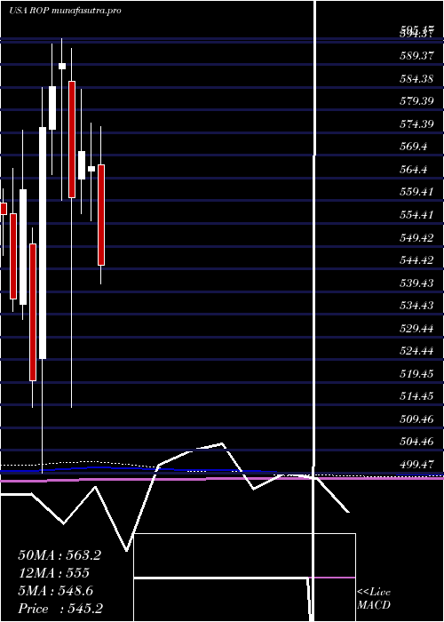This screenshot has width=444, height=622.
Task: Click the 'Price : 545.2' readout
Action: tap(60, 609)
